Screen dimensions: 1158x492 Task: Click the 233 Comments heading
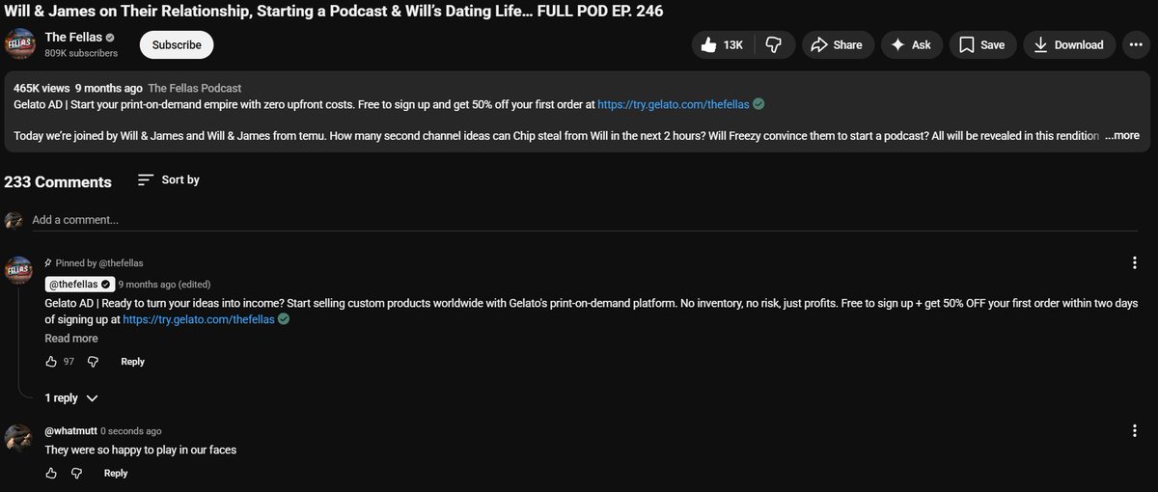coord(58,181)
